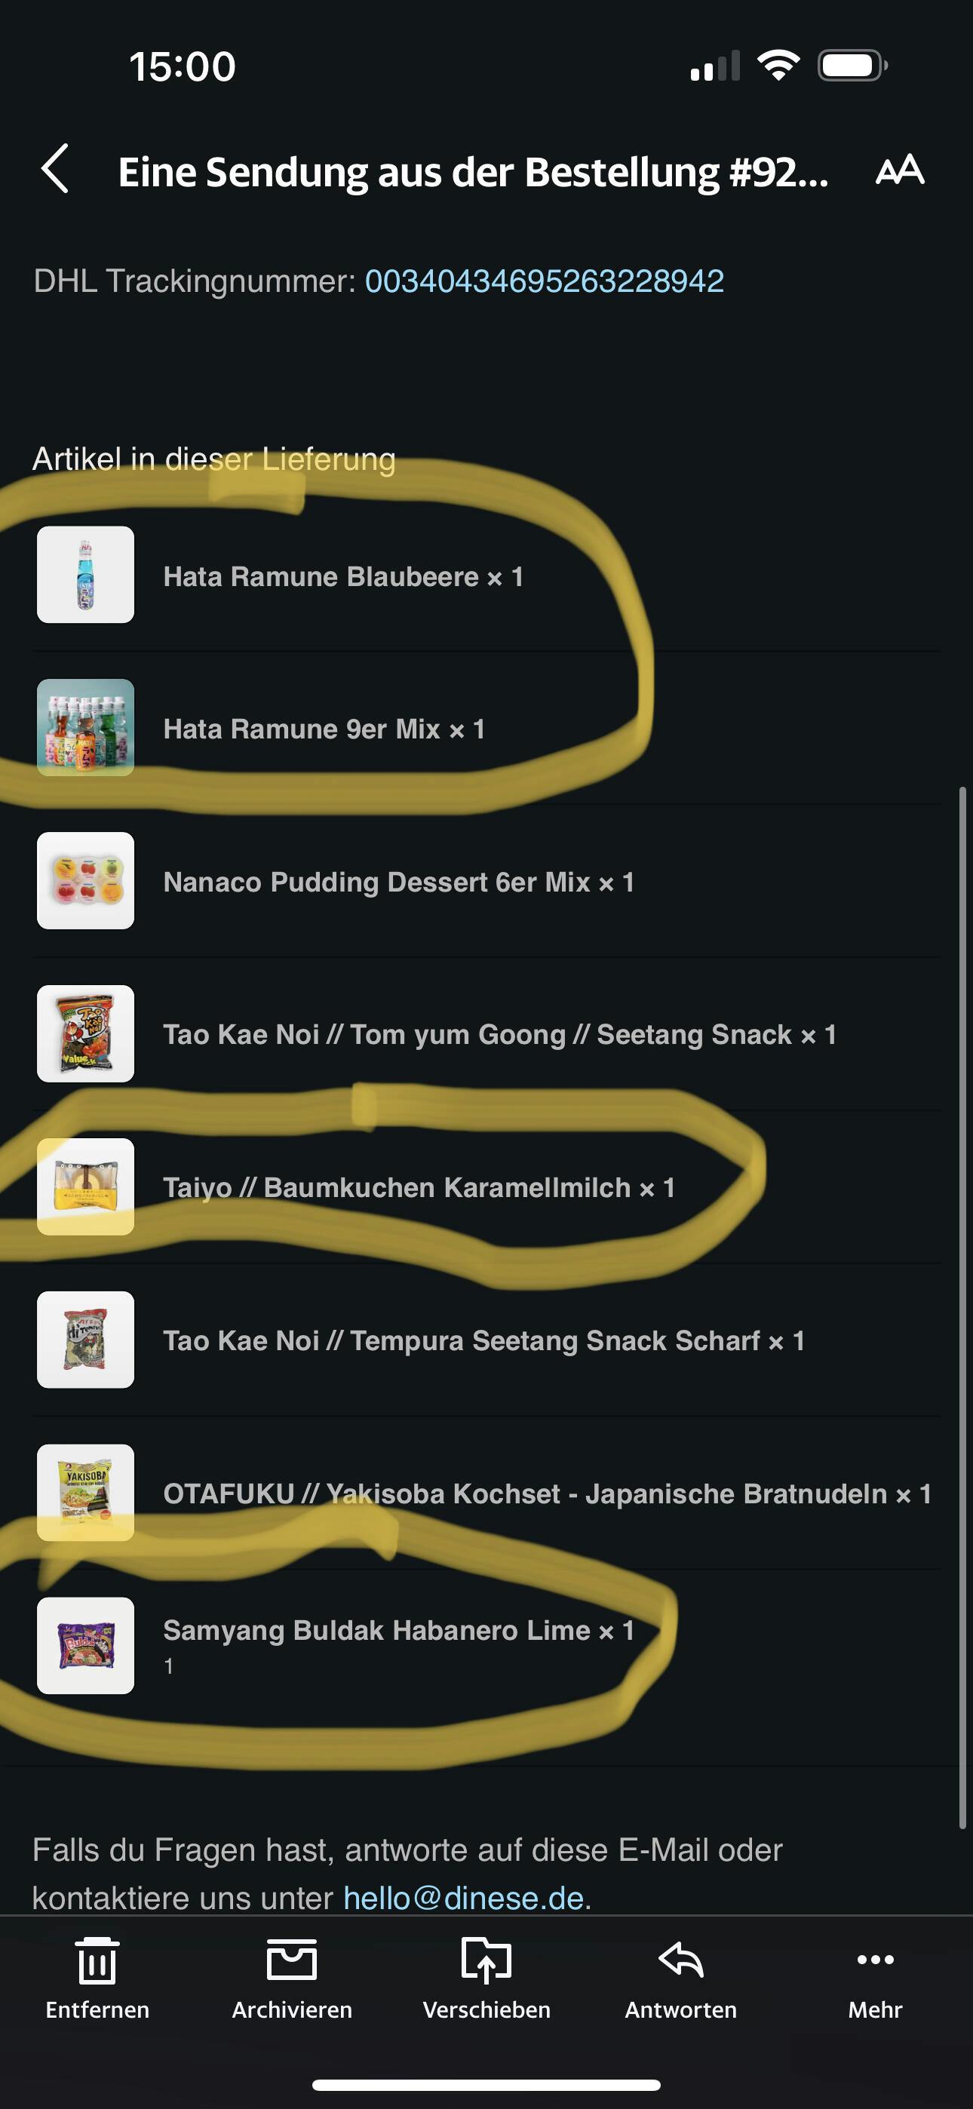
Task: Open the AA text size icon
Action: (x=899, y=170)
